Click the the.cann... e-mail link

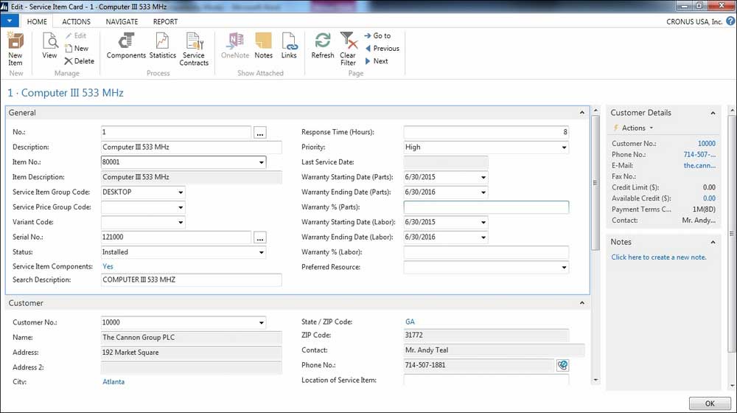tap(699, 166)
